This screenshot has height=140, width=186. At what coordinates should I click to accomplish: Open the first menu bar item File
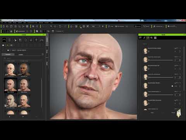coord(2,23)
